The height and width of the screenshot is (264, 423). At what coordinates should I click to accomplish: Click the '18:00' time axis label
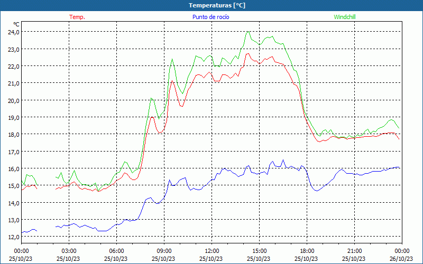point(307,251)
